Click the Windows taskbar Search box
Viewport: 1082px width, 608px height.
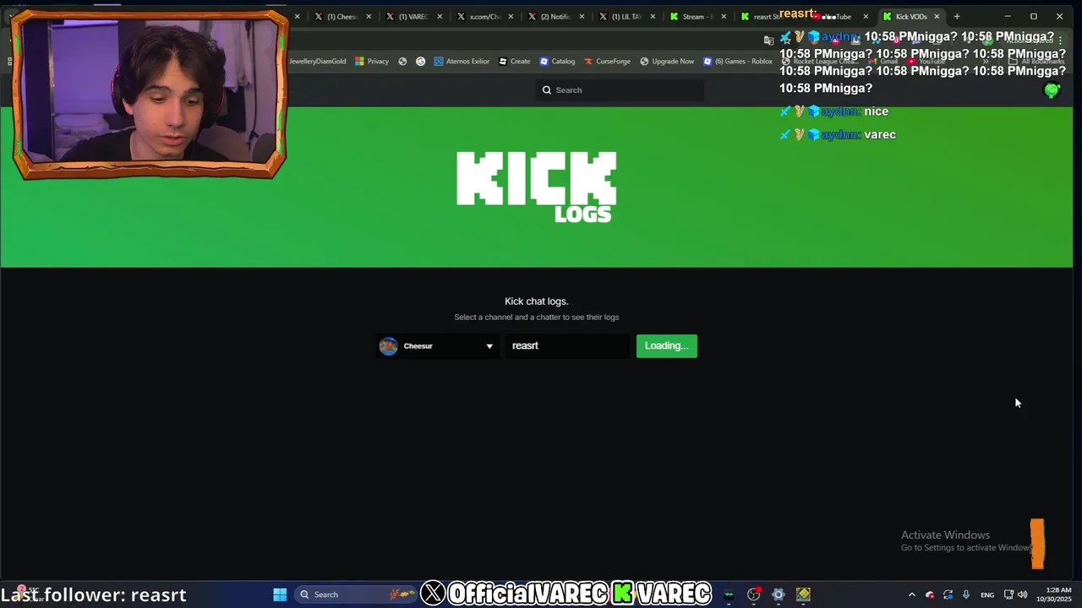pyautogui.click(x=355, y=594)
